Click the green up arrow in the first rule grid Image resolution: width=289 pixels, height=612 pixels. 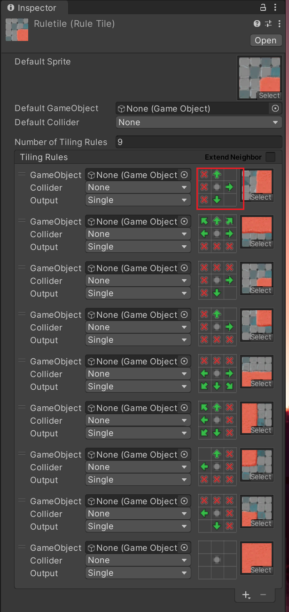click(217, 174)
